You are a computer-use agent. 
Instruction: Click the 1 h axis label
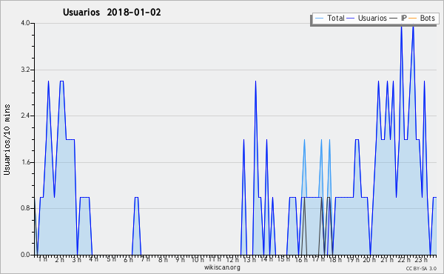click(x=42, y=259)
